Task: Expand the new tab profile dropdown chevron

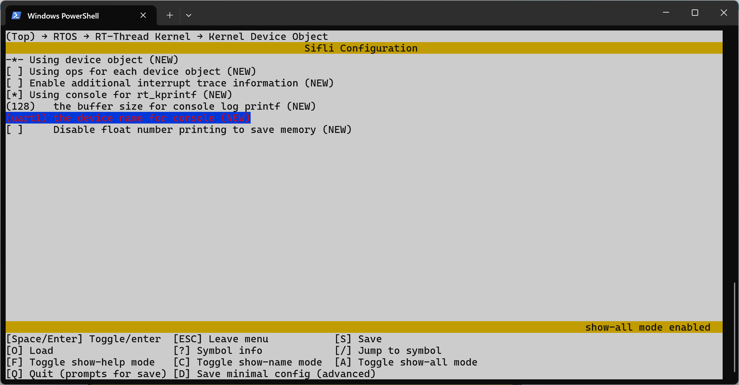Action: [189, 15]
